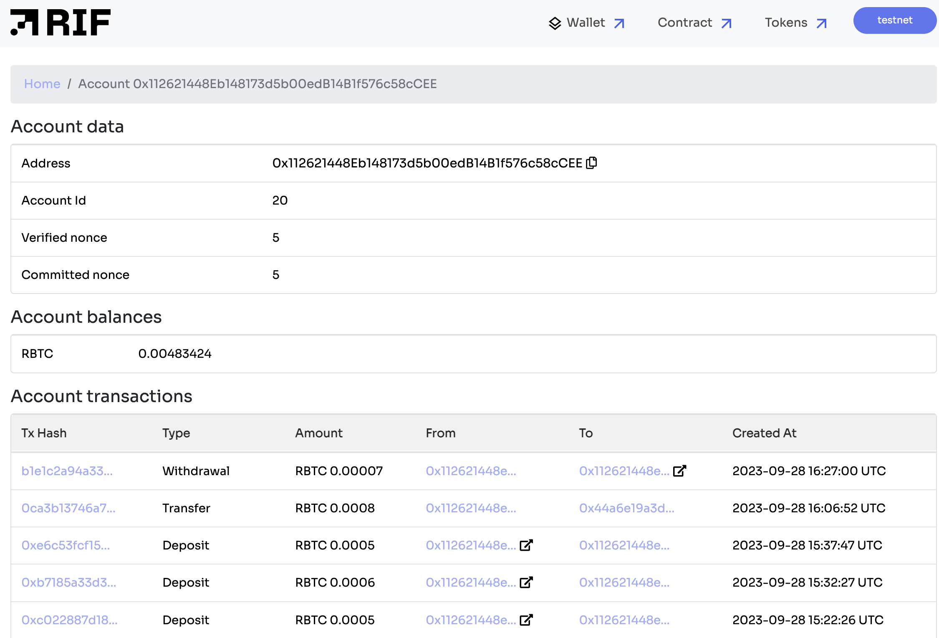Open the From address in the 15:37:47 Deposit row
Image resolution: width=939 pixels, height=638 pixels.
[471, 545]
